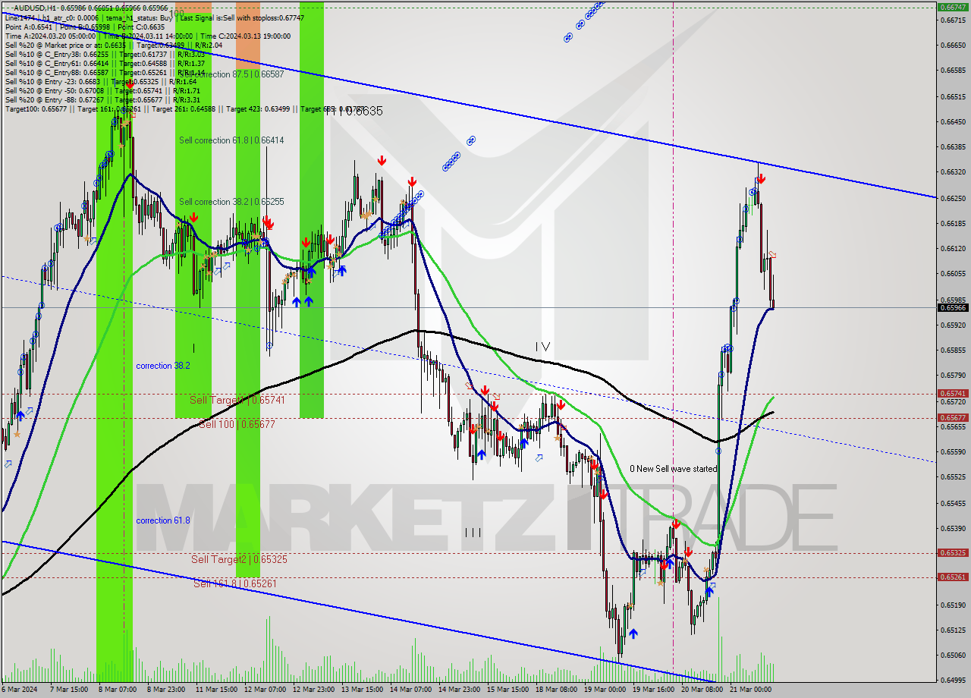
Task: Click price axis value 0.66650
Action: coord(954,45)
